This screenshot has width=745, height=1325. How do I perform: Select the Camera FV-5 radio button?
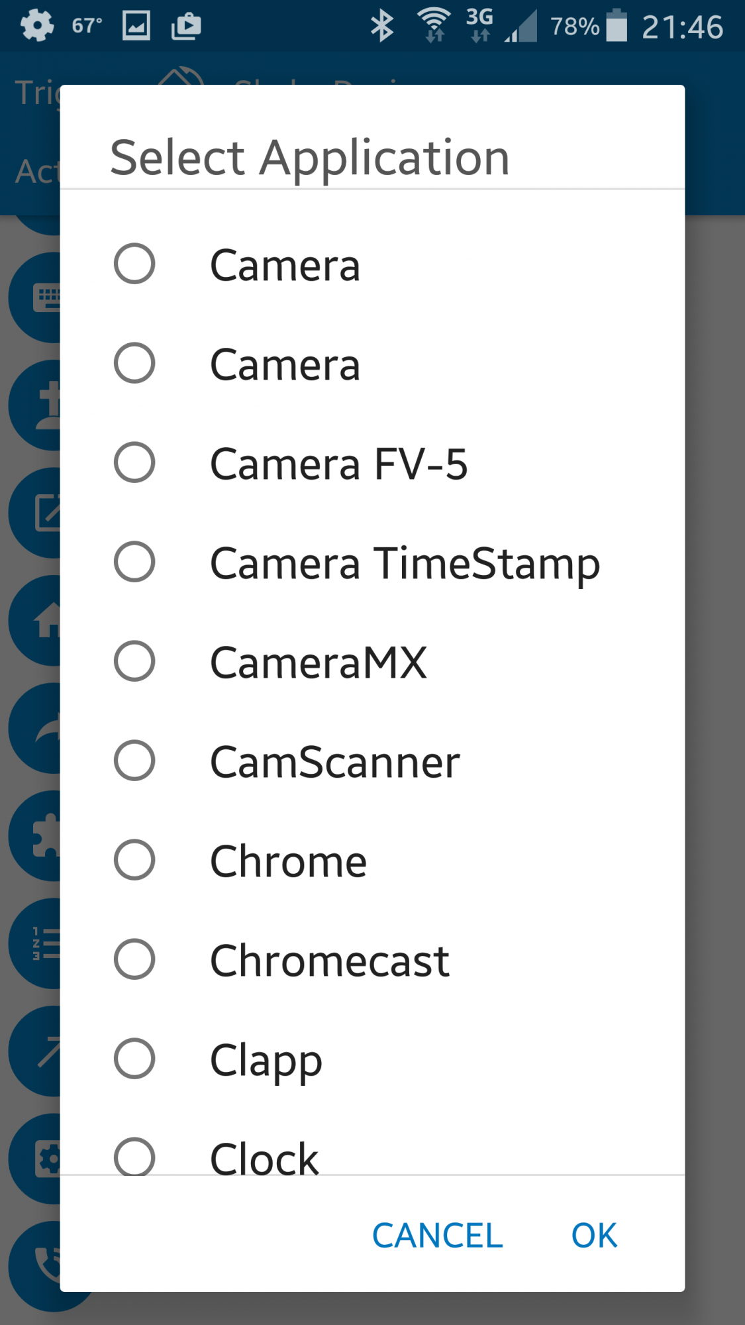(134, 462)
